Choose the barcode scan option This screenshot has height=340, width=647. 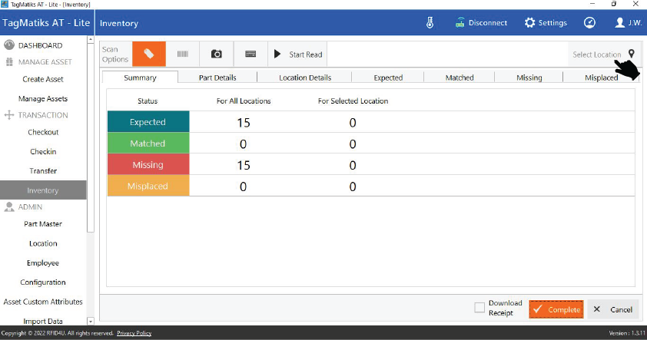(x=183, y=54)
